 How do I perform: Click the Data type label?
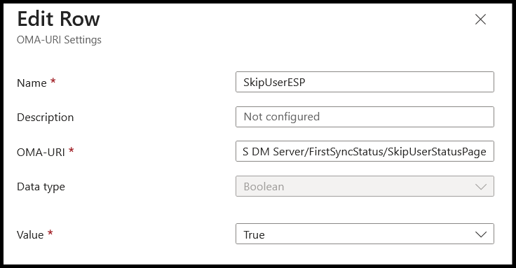click(41, 187)
